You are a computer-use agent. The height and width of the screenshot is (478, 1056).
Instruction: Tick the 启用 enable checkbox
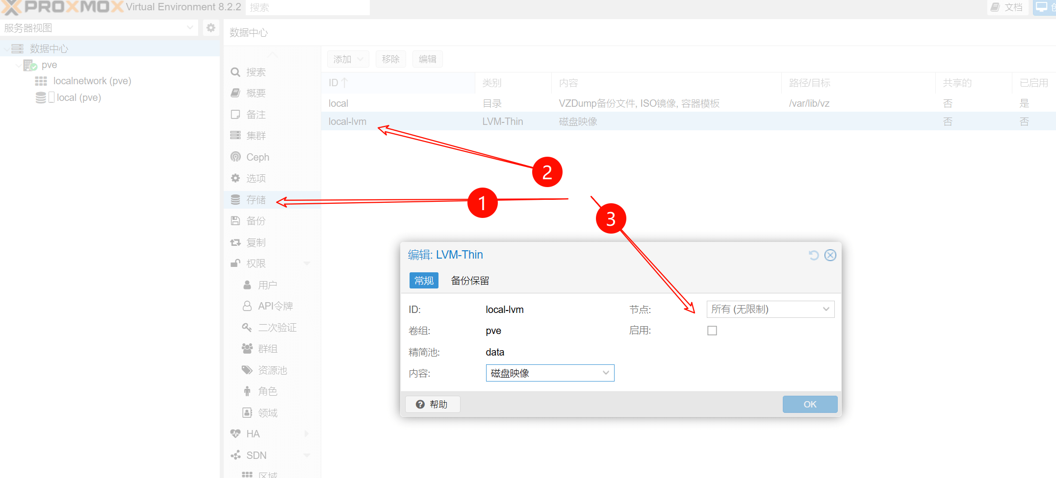click(712, 331)
